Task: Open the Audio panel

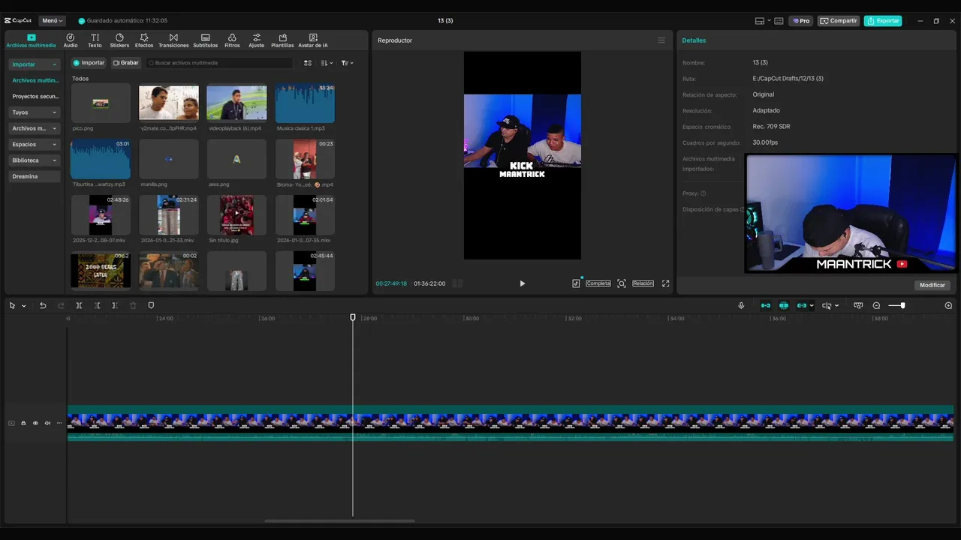Action: (x=71, y=40)
